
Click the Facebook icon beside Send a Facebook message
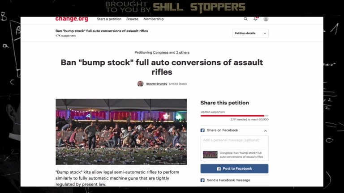pyautogui.click(x=202, y=180)
